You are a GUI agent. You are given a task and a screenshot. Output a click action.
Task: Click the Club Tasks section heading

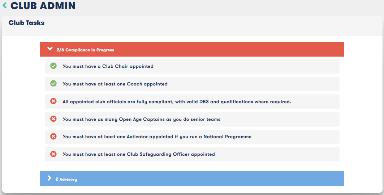click(26, 23)
